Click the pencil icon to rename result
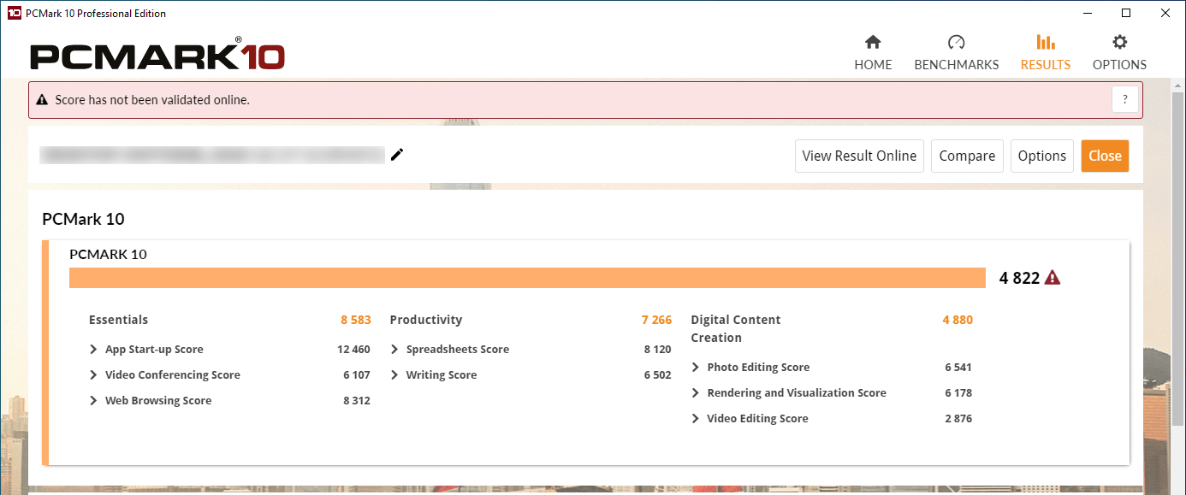This screenshot has height=495, width=1186. pyautogui.click(x=397, y=155)
